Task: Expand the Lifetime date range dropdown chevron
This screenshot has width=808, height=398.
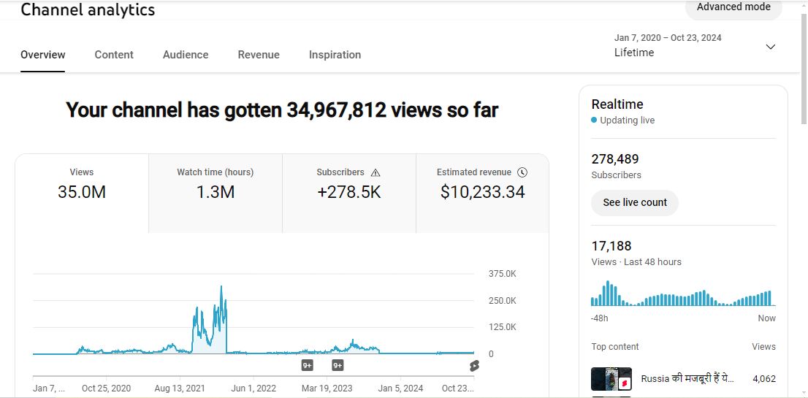Action: point(770,47)
